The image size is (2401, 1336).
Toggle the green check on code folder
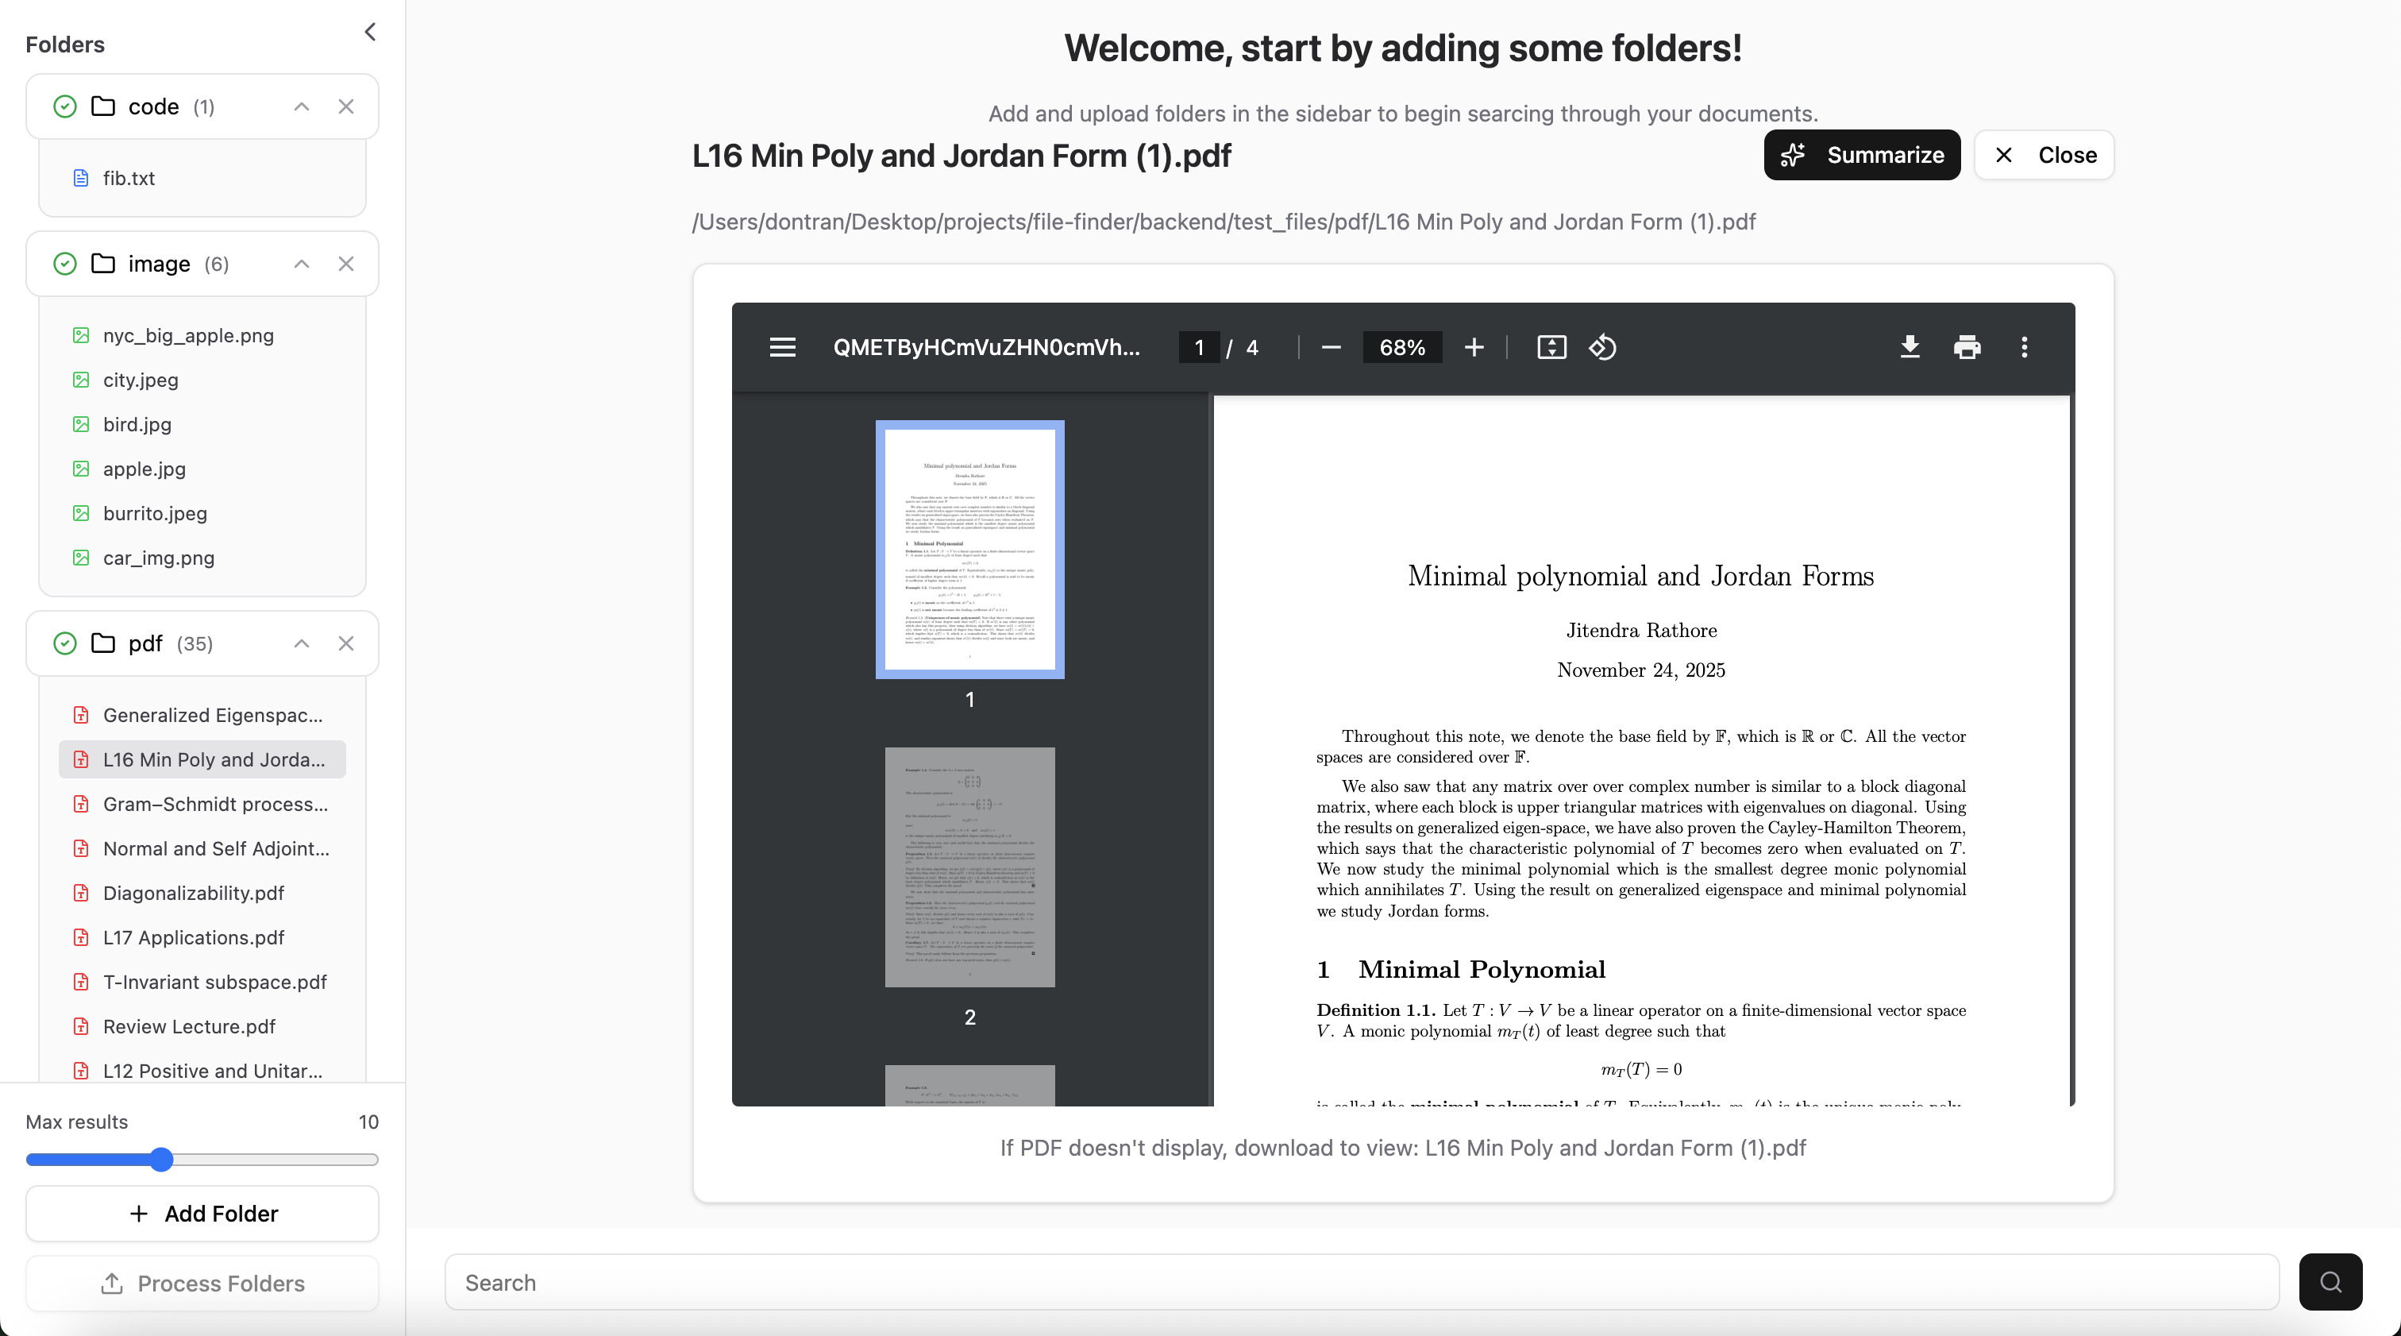coord(64,107)
